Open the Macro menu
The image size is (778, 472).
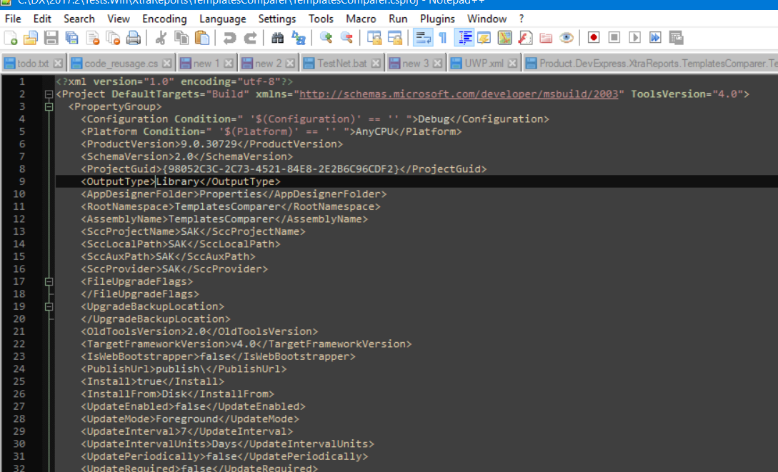361,19
